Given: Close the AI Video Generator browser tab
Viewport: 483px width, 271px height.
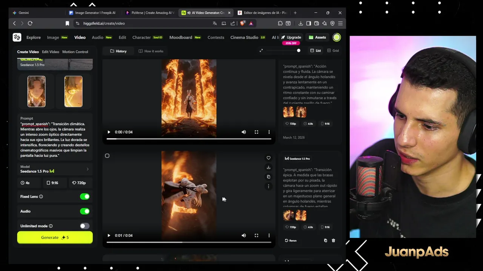Looking at the screenshot, I should pyautogui.click(x=229, y=13).
